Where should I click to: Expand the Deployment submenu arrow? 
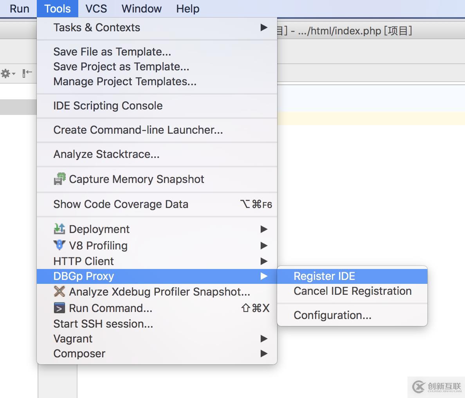click(x=264, y=229)
